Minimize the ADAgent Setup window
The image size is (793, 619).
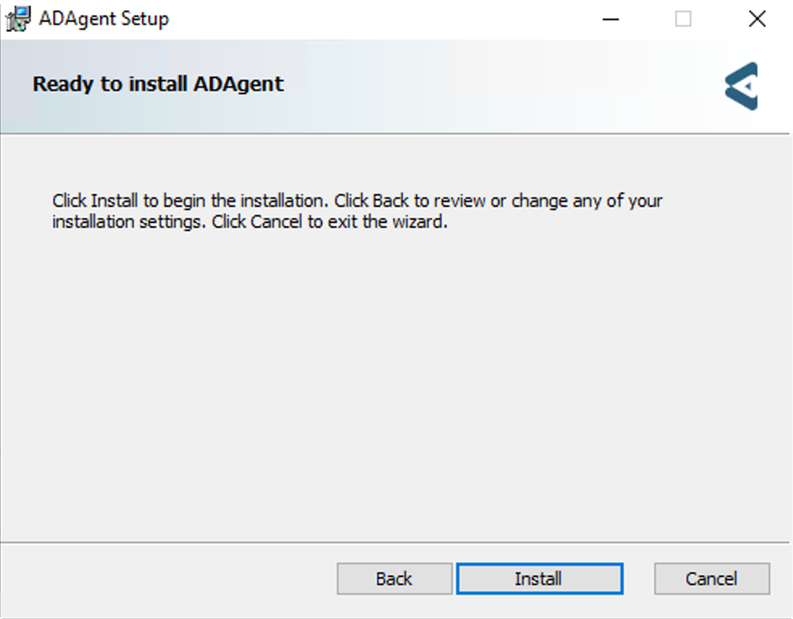(610, 19)
